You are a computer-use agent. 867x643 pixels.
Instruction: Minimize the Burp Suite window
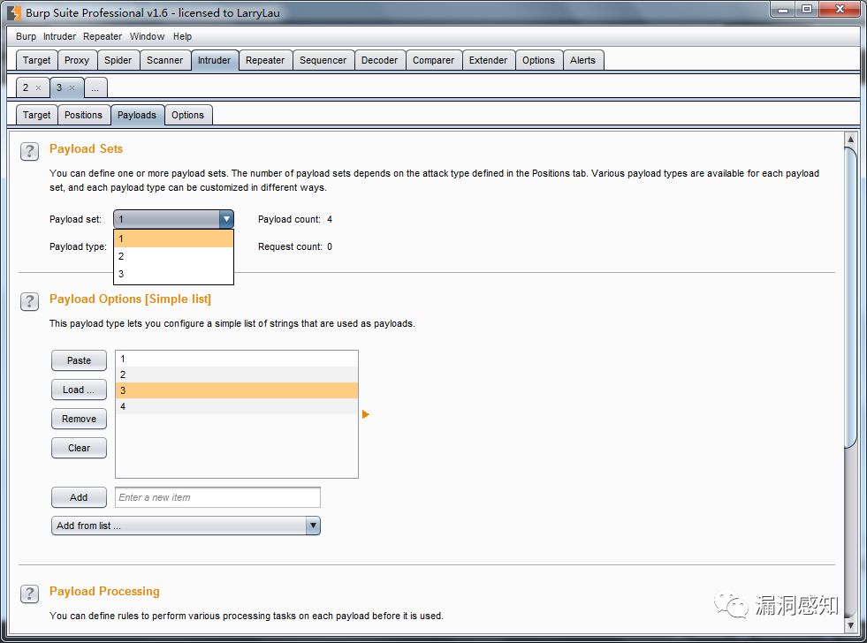[783, 10]
